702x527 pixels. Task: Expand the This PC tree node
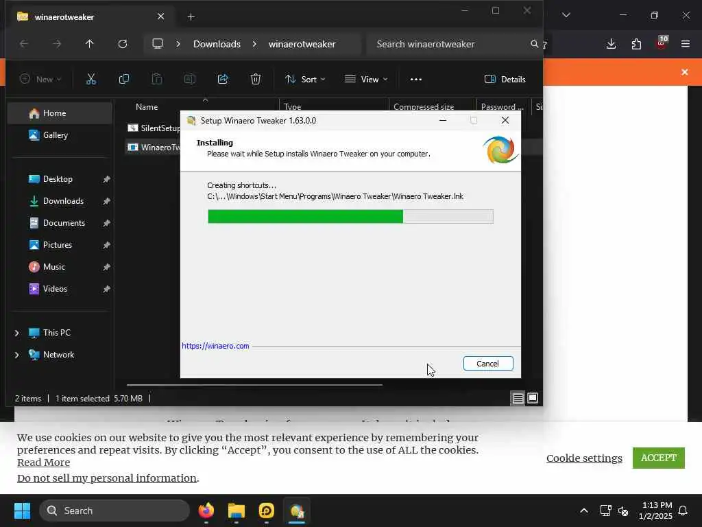pyautogui.click(x=17, y=333)
